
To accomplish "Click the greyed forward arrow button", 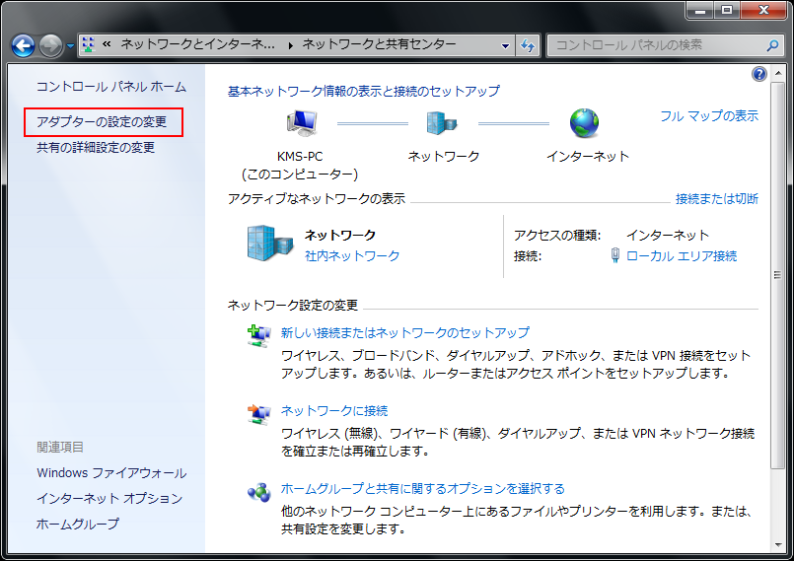I will pos(50,46).
